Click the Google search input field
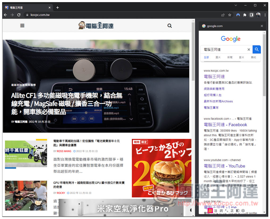Image resolution: width=270 pixels, height=219 pixels. click(x=224, y=50)
